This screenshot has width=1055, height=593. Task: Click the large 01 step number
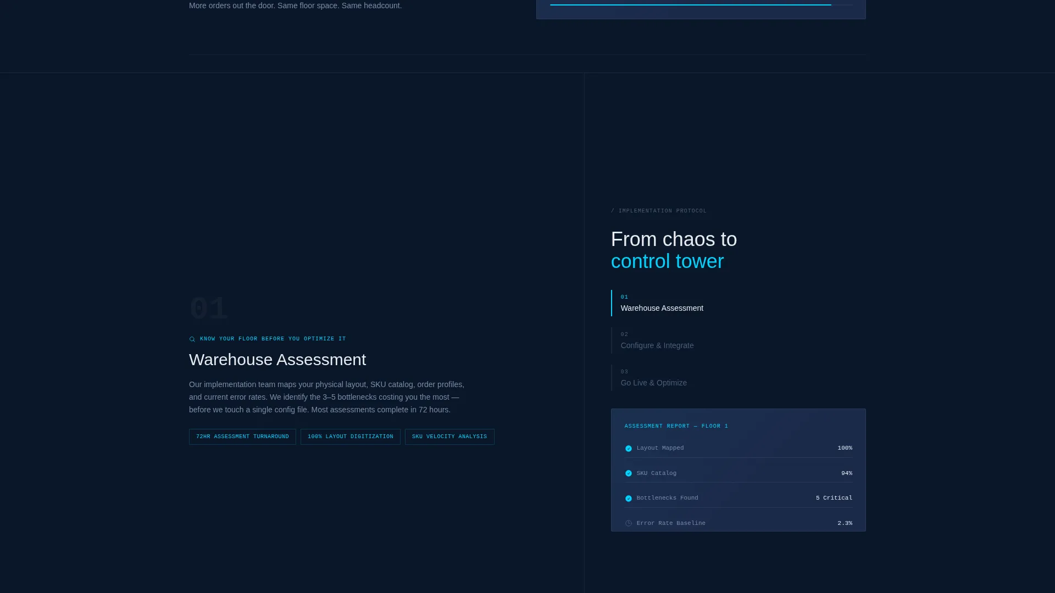(x=208, y=309)
